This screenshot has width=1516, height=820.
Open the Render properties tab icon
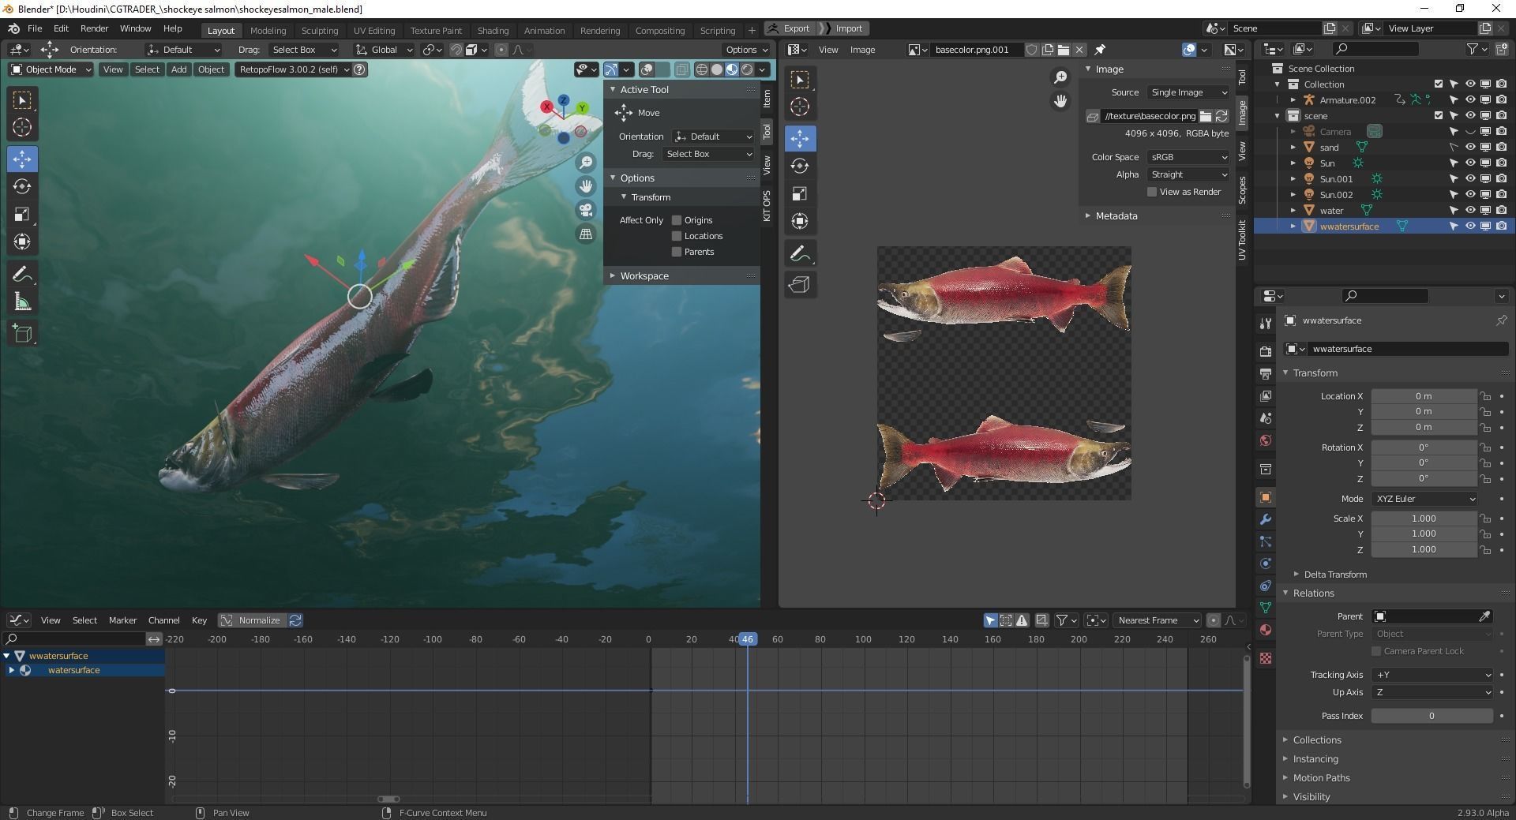[x=1265, y=351]
